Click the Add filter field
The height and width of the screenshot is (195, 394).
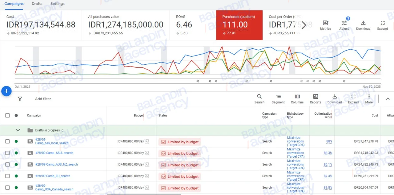point(43,99)
